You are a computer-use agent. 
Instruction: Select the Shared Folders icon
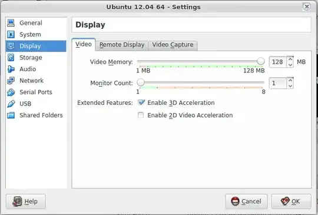(11, 115)
